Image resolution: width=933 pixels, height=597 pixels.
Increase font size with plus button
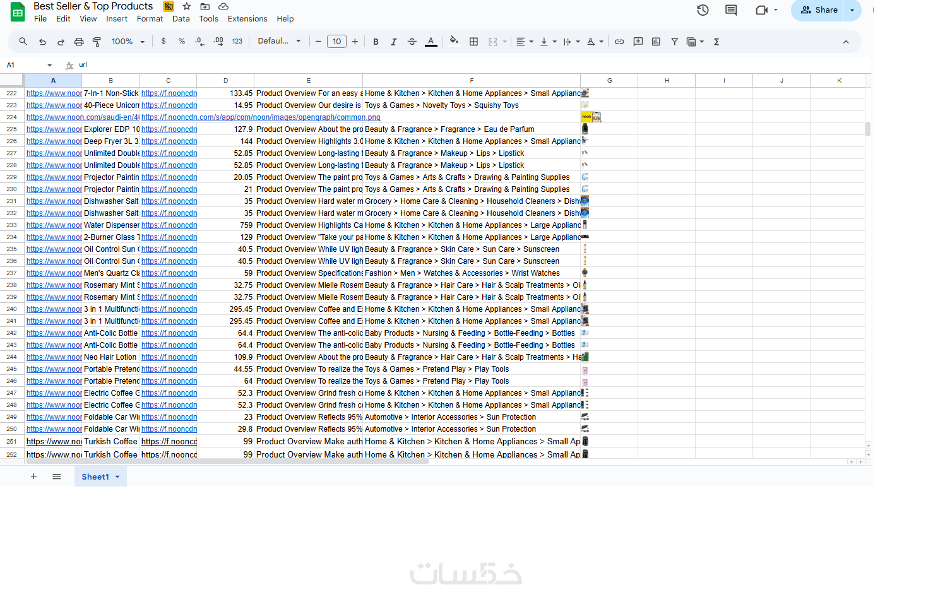pos(355,42)
